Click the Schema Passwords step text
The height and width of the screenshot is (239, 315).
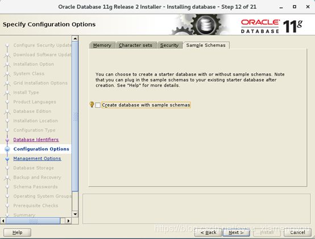pos(35,187)
